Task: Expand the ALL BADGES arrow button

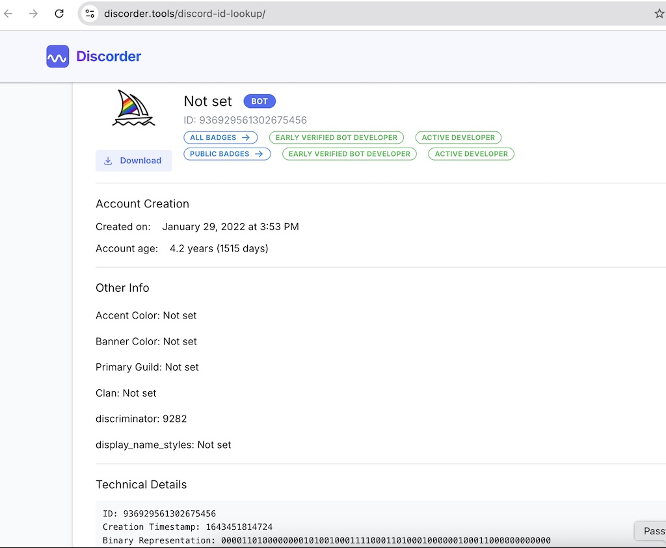Action: (x=220, y=138)
